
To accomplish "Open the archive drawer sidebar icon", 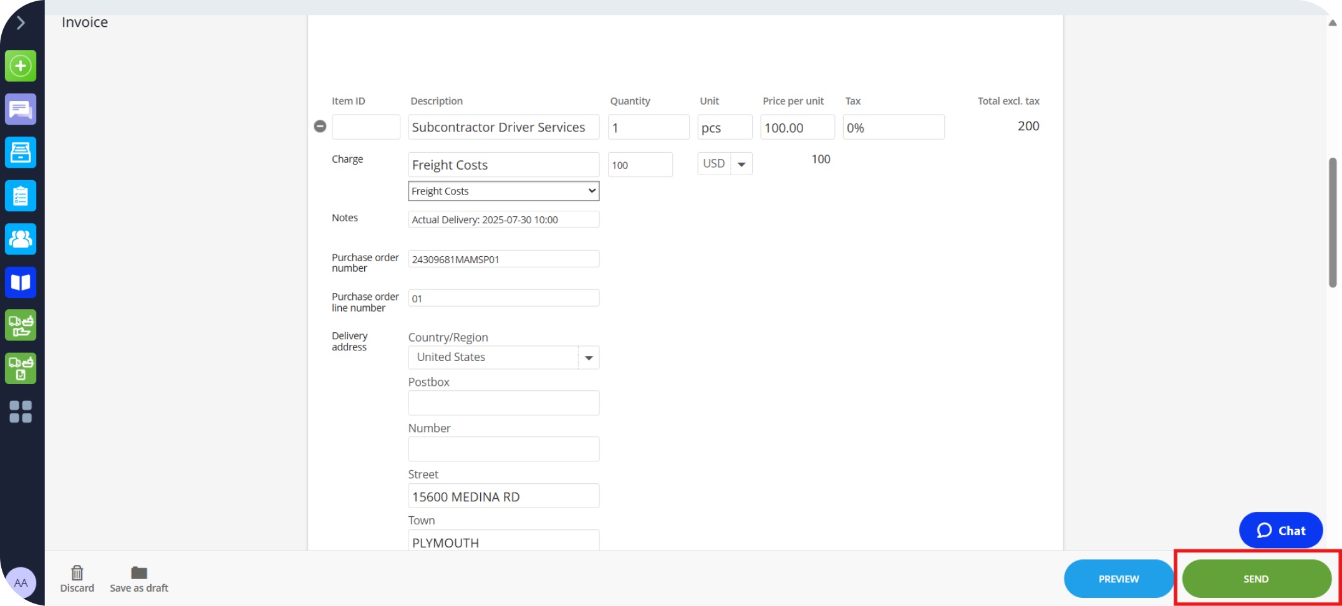I will point(21,153).
